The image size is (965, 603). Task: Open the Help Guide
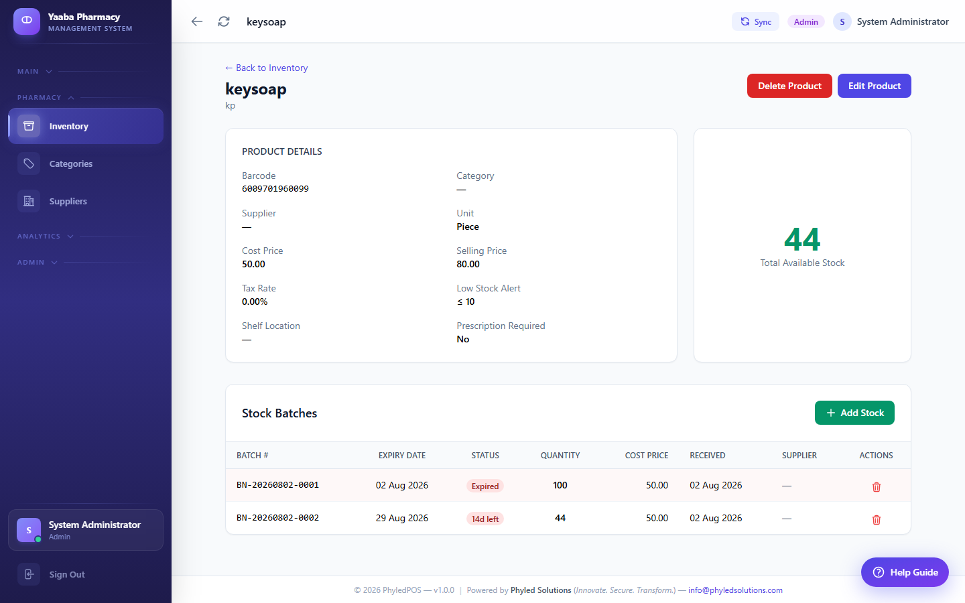click(905, 572)
